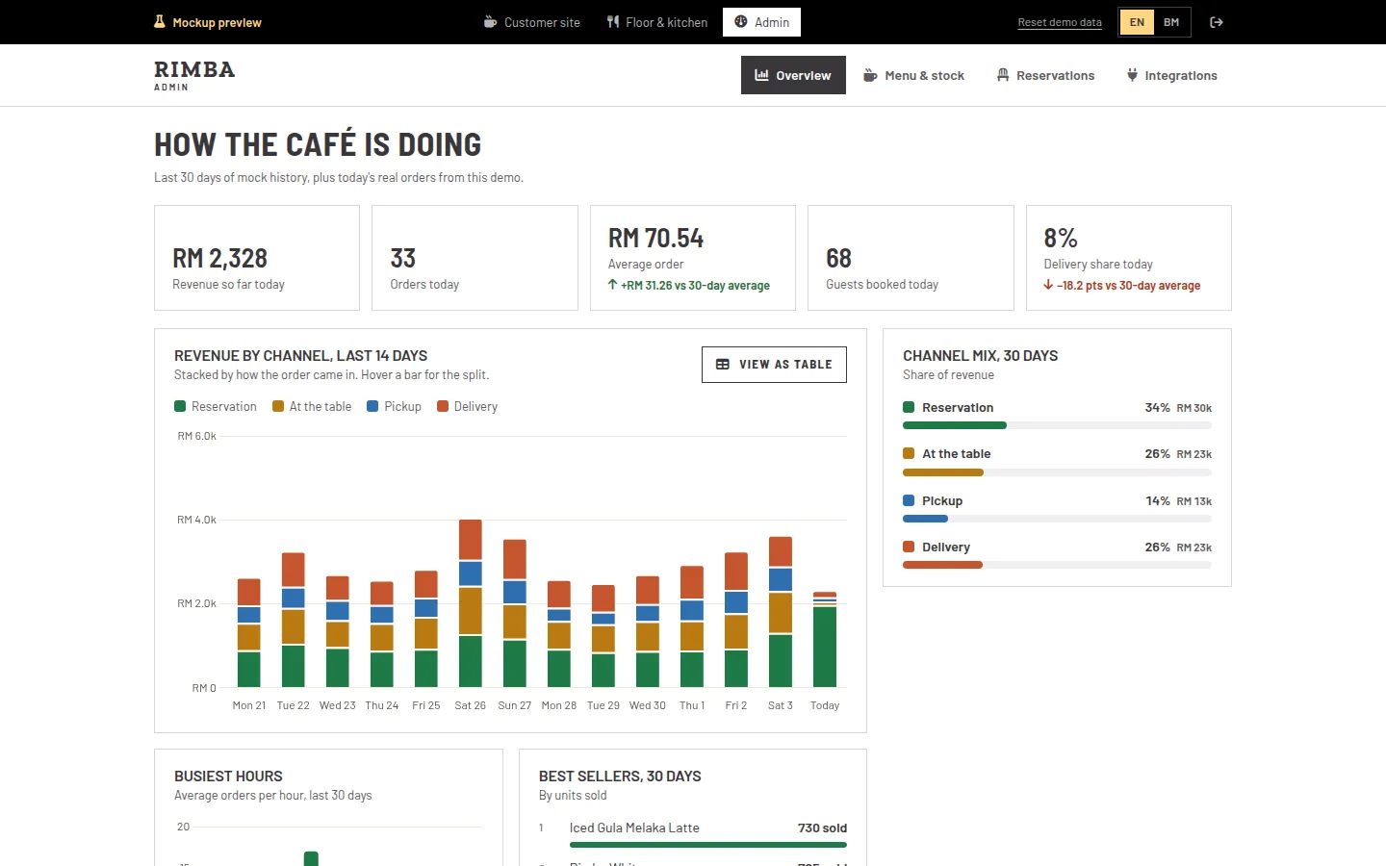
Task: Open Menu & stock page
Action: point(913,75)
